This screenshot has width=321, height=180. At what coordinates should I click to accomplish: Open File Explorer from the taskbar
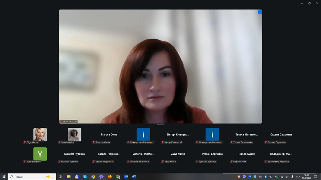tap(68, 176)
